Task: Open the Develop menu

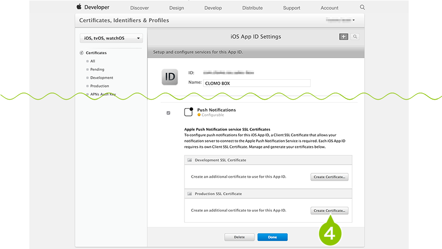Action: pos(213,8)
